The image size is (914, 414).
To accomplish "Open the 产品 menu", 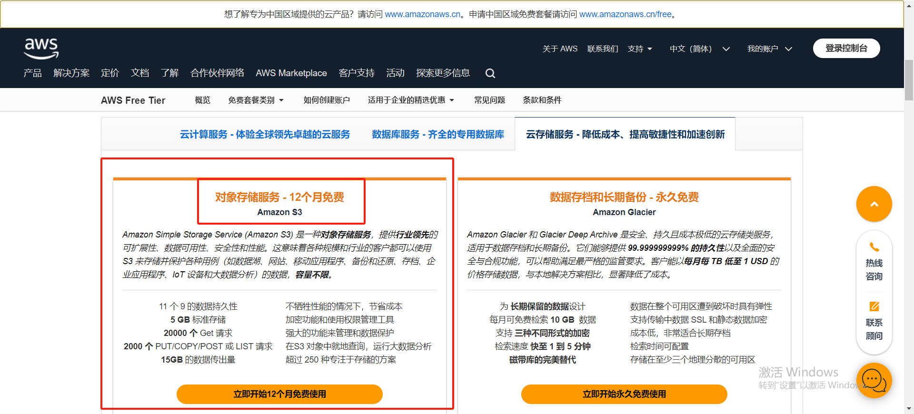I will coord(33,73).
